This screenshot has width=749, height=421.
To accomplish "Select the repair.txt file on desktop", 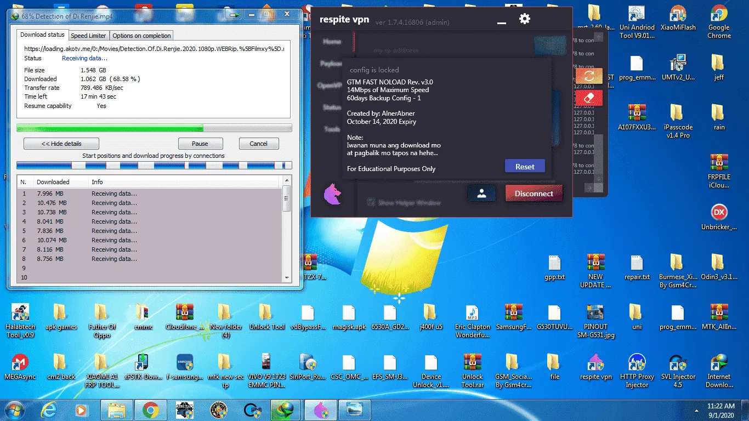I will pyautogui.click(x=637, y=268).
